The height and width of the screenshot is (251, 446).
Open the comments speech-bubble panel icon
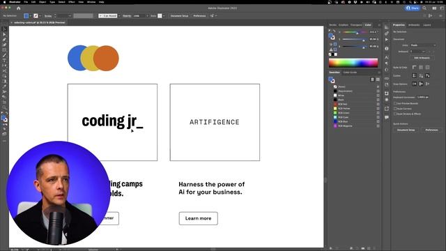tap(387, 117)
